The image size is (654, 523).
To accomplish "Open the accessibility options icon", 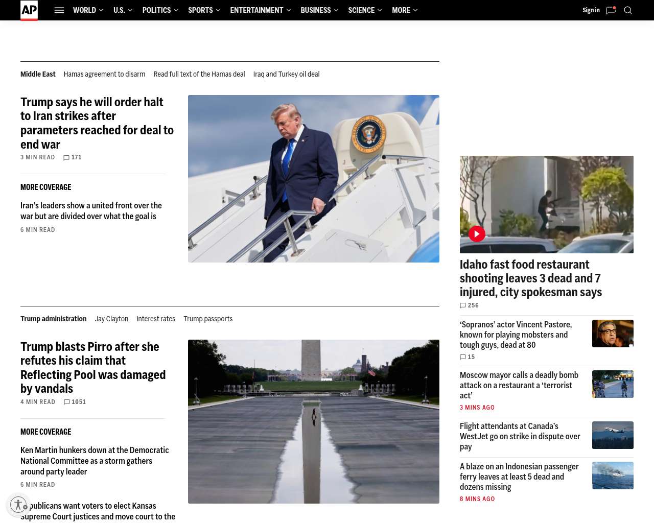I will 18,505.
